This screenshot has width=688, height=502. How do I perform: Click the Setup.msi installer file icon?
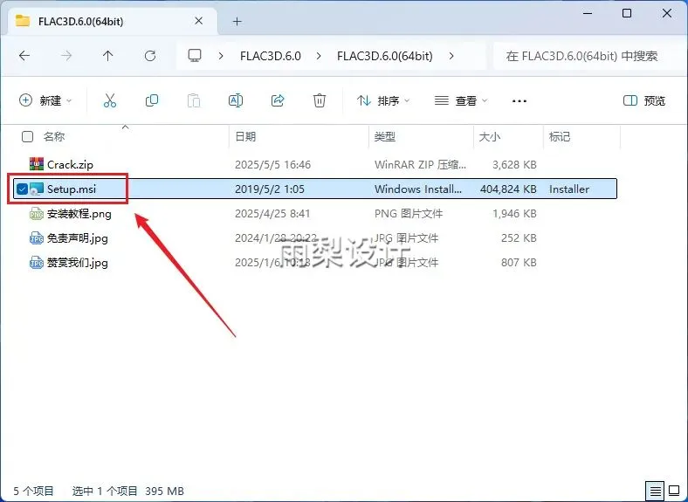37,189
